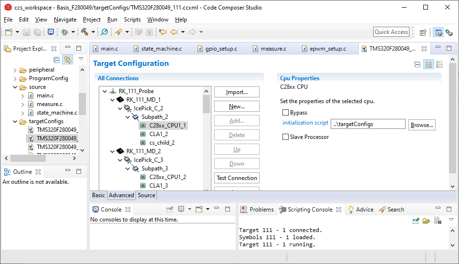Click the flashlight Search toolbar icon
This screenshot has height=264, width=459.
tap(118, 32)
